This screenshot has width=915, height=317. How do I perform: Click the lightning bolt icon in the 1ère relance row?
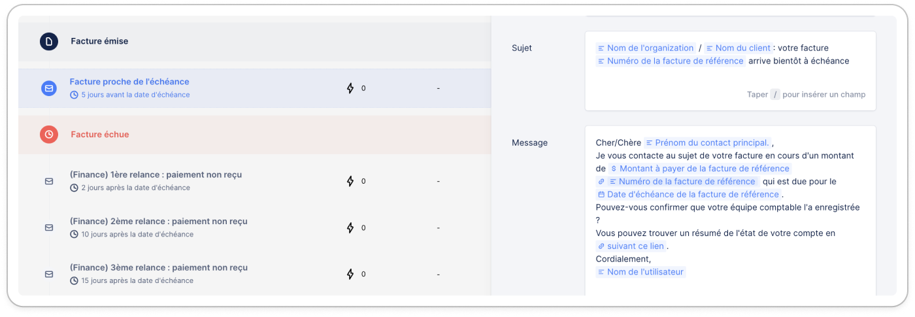pos(350,181)
